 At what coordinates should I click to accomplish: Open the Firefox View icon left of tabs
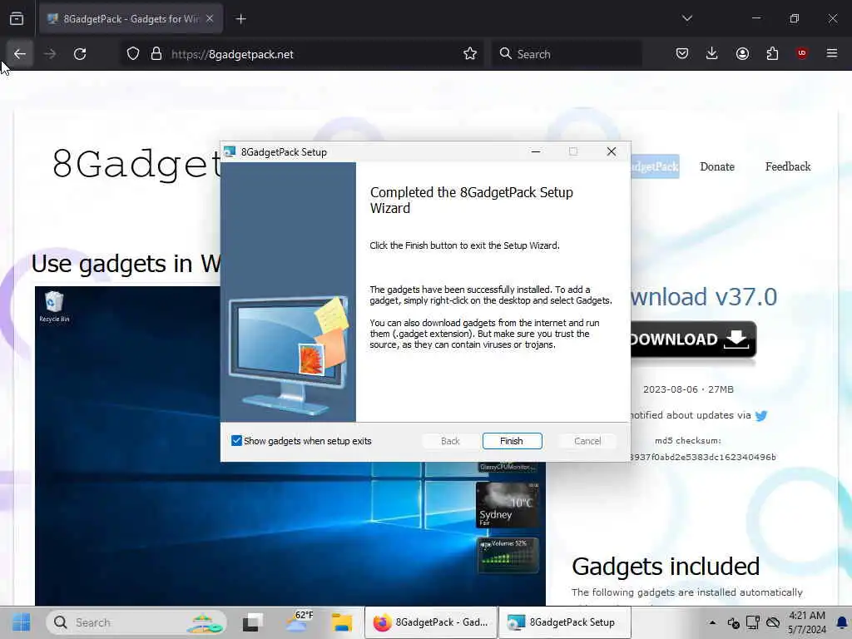click(17, 19)
